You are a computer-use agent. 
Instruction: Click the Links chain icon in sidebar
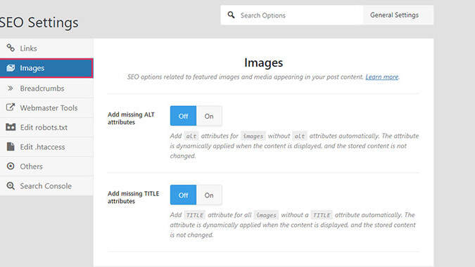(11, 48)
